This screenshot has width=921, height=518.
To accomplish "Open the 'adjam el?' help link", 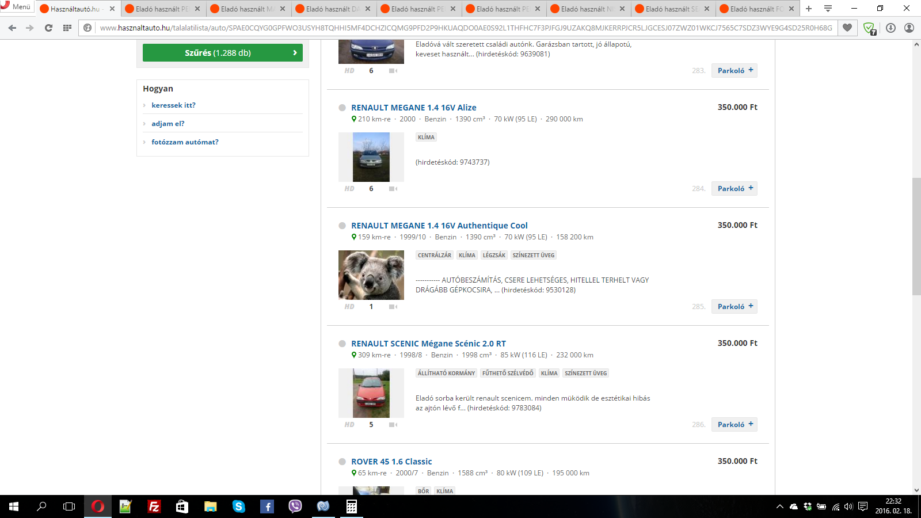I will pyautogui.click(x=168, y=124).
